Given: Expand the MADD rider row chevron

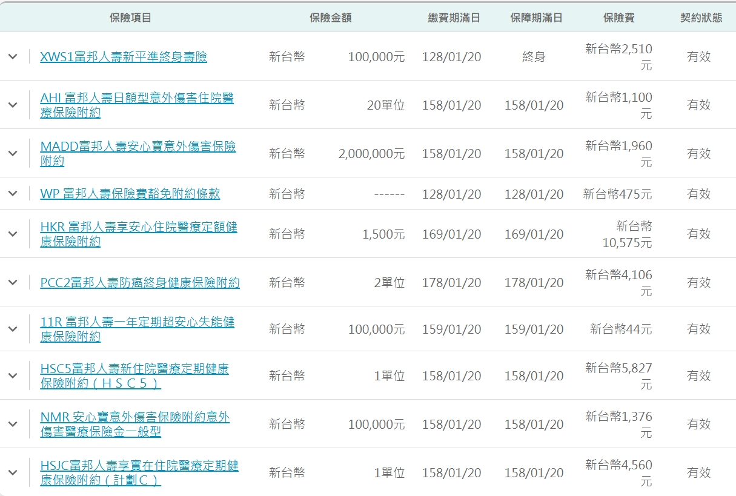Looking at the screenshot, I should (13, 153).
